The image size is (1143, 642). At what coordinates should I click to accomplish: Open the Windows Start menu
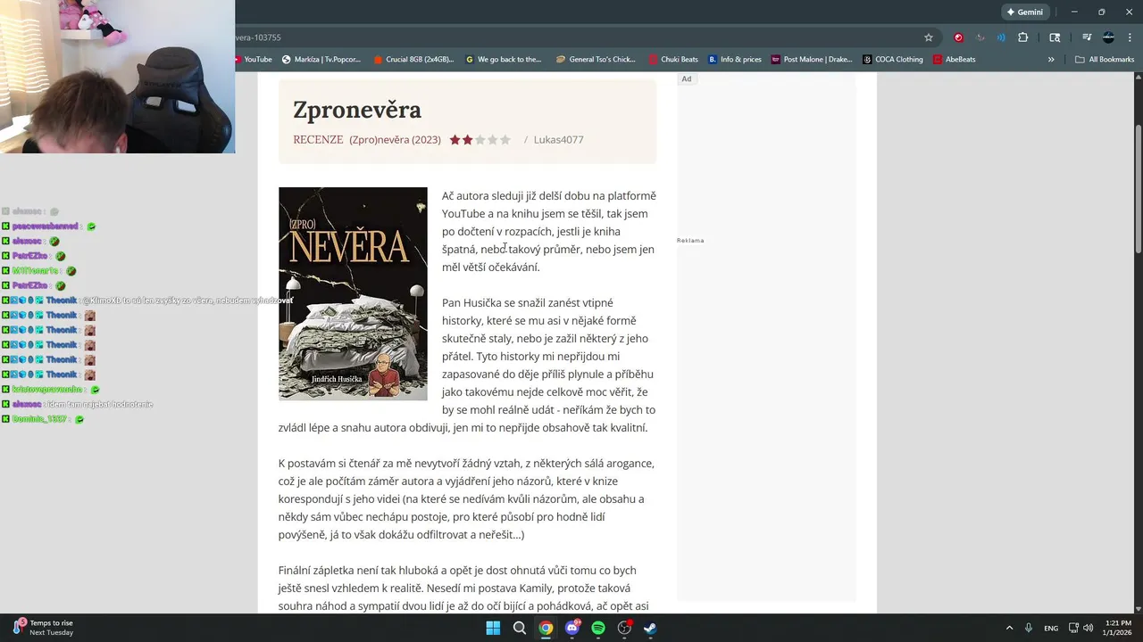(493, 628)
